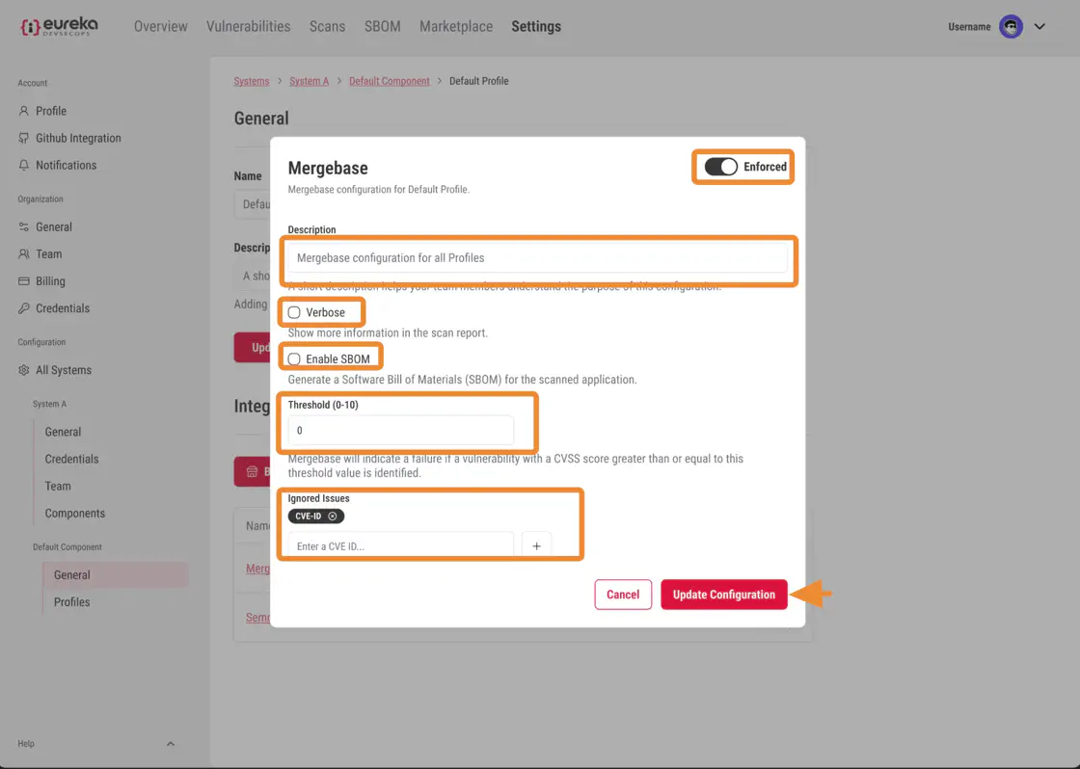Check the Enable SBOM option
Image resolution: width=1080 pixels, height=769 pixels.
click(x=294, y=359)
